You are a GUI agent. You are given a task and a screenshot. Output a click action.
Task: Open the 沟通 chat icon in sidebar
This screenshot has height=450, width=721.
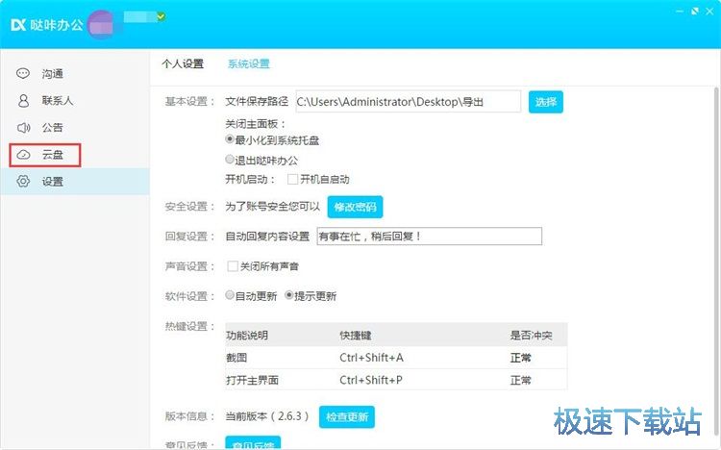tap(23, 73)
